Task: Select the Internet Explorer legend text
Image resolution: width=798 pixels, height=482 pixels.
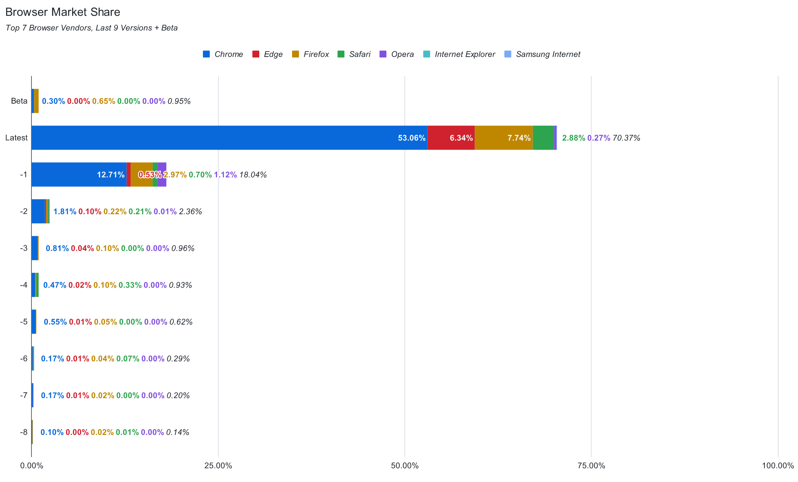Action: point(465,54)
